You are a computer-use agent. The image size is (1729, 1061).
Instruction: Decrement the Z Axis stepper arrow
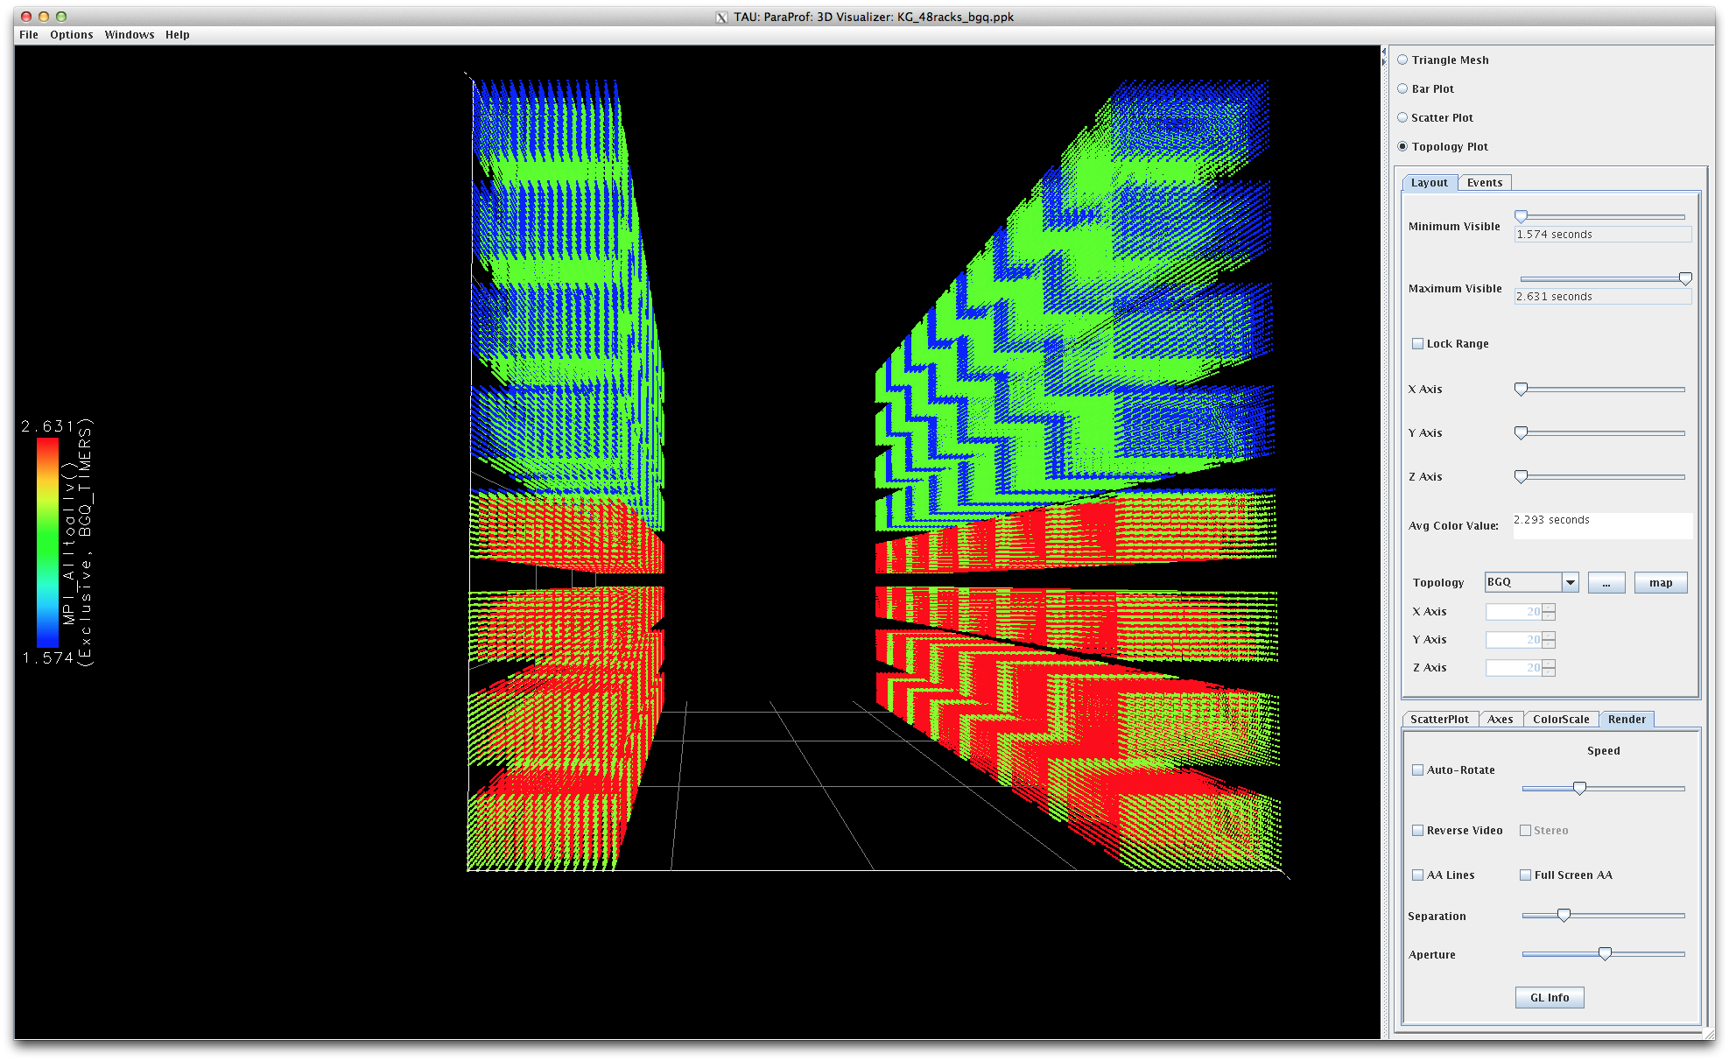pos(1550,672)
